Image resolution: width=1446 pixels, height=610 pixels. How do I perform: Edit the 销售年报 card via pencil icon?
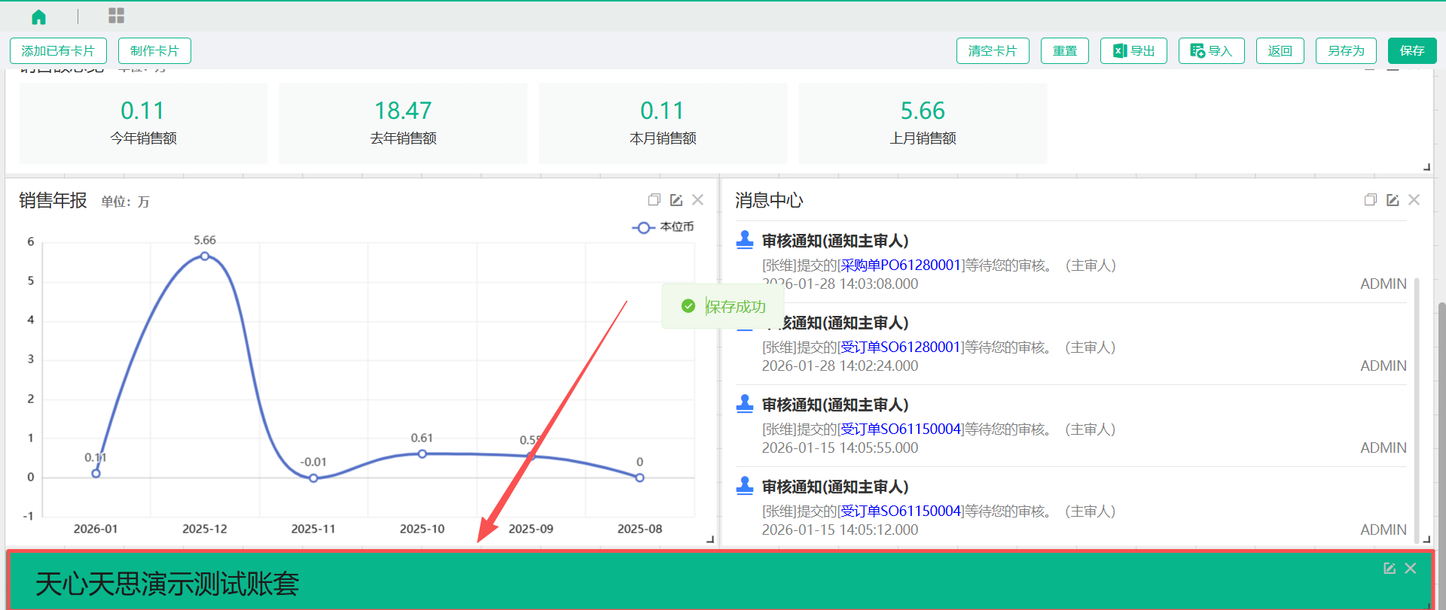(676, 200)
